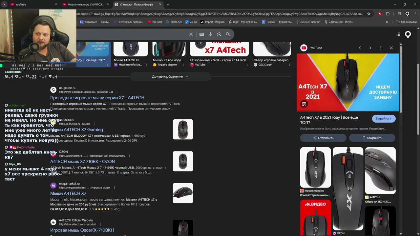Open the 'Import | Wago.io' bookmark
Viewport: 420px width, 236px height.
coord(212,22)
